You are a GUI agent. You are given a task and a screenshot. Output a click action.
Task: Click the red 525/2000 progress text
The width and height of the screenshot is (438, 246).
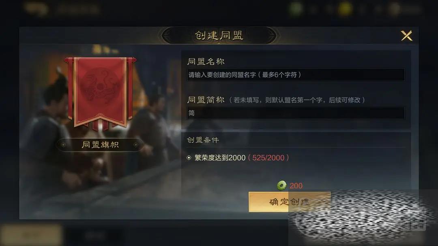268,158
